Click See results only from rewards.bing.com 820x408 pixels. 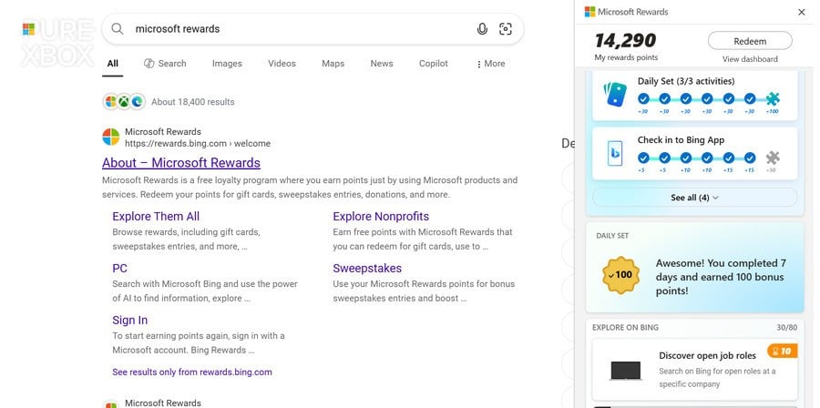pyautogui.click(x=192, y=372)
